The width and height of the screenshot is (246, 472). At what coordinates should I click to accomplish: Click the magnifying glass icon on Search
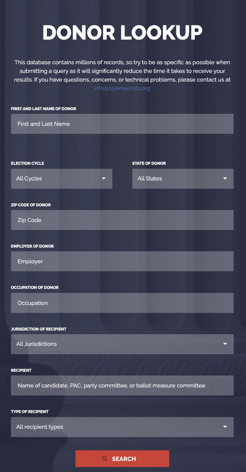click(x=105, y=459)
